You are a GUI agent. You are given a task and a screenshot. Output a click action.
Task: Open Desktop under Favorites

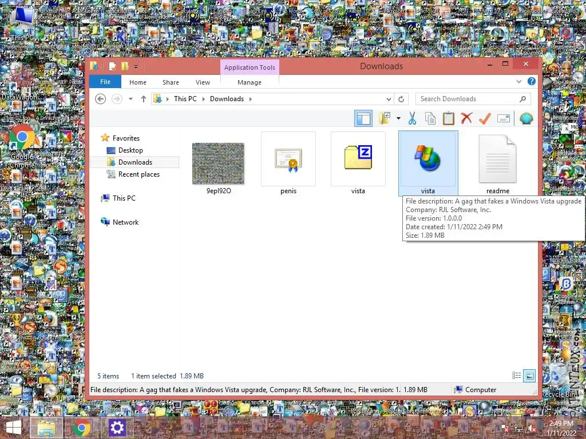(x=130, y=150)
